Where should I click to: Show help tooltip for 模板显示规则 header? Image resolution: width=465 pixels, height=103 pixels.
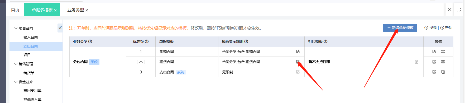[246, 41]
